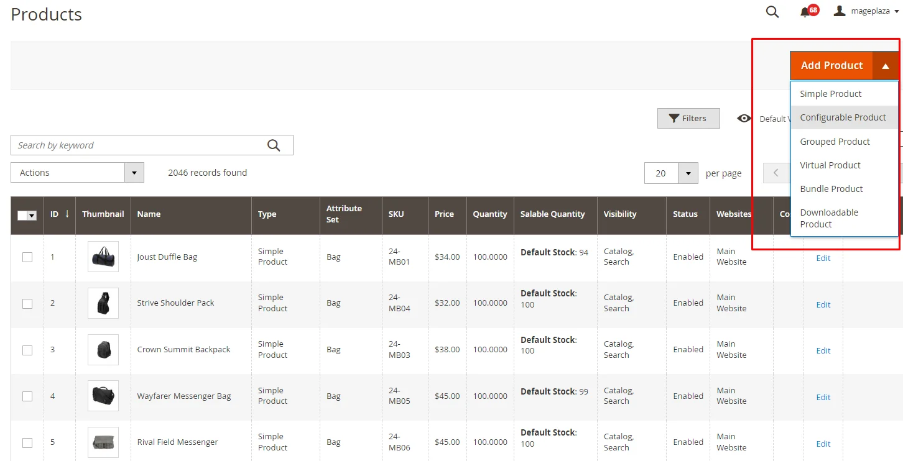Click the keyword search magnifier icon
The width and height of the screenshot is (903, 461).
274,145
